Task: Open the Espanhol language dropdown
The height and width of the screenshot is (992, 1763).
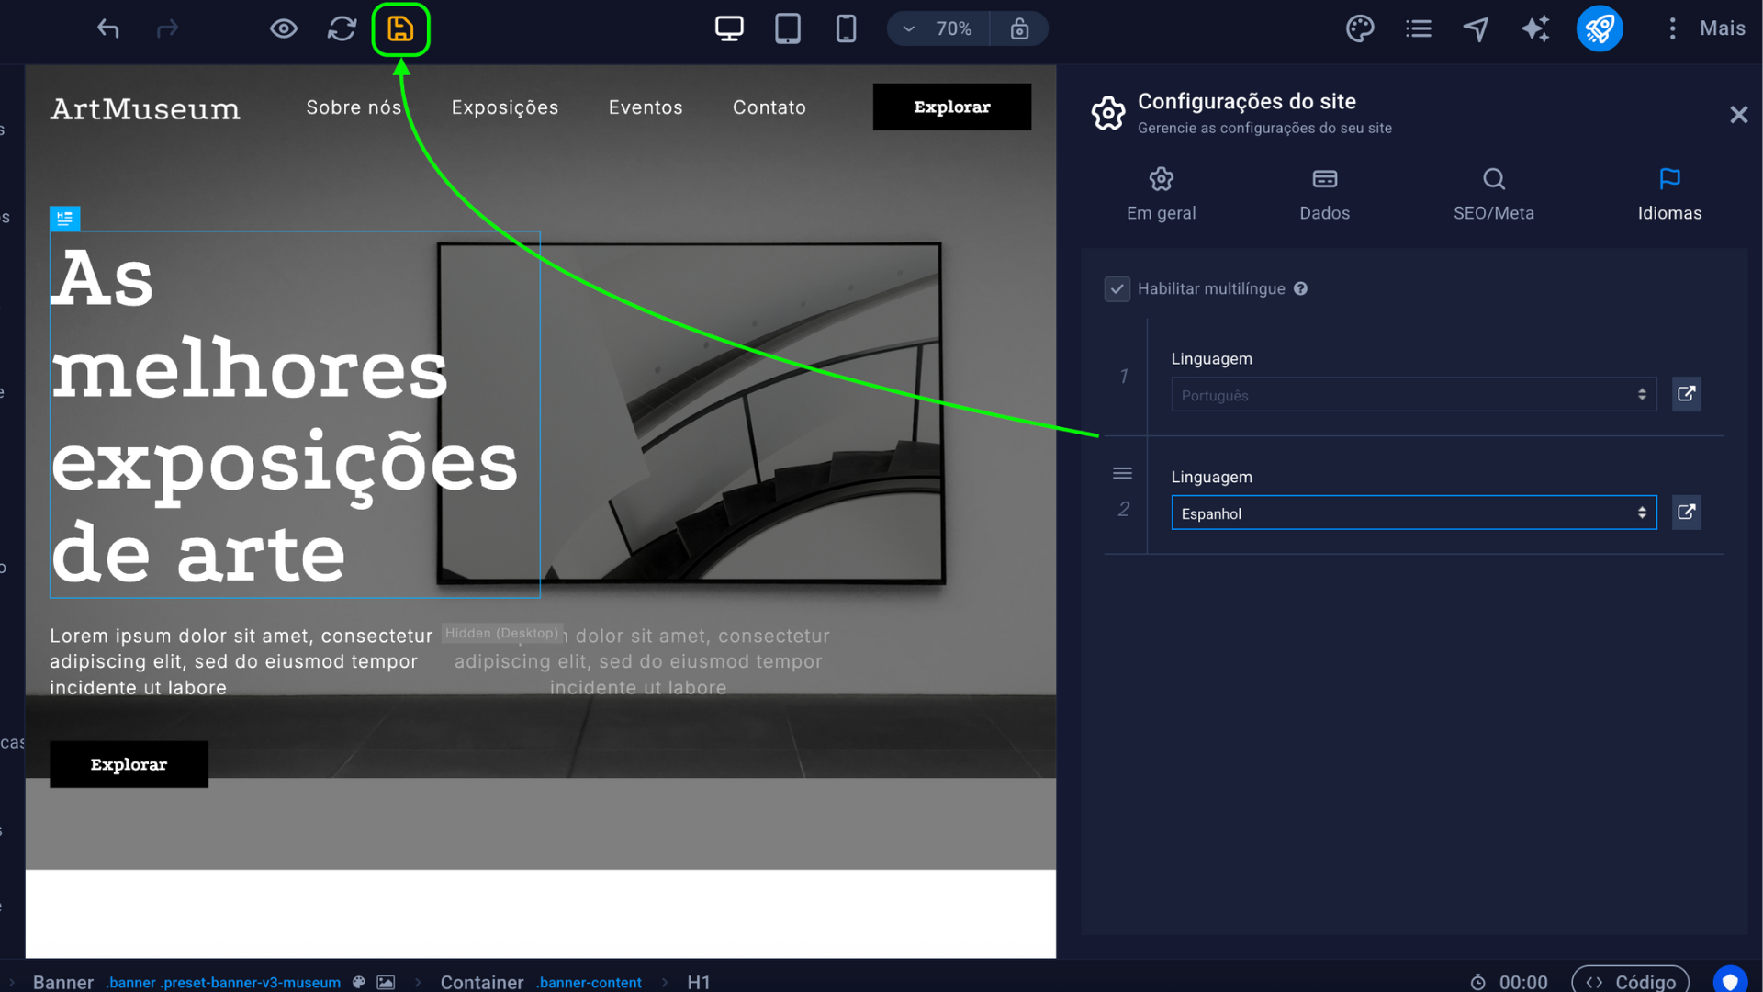Action: (x=1414, y=513)
